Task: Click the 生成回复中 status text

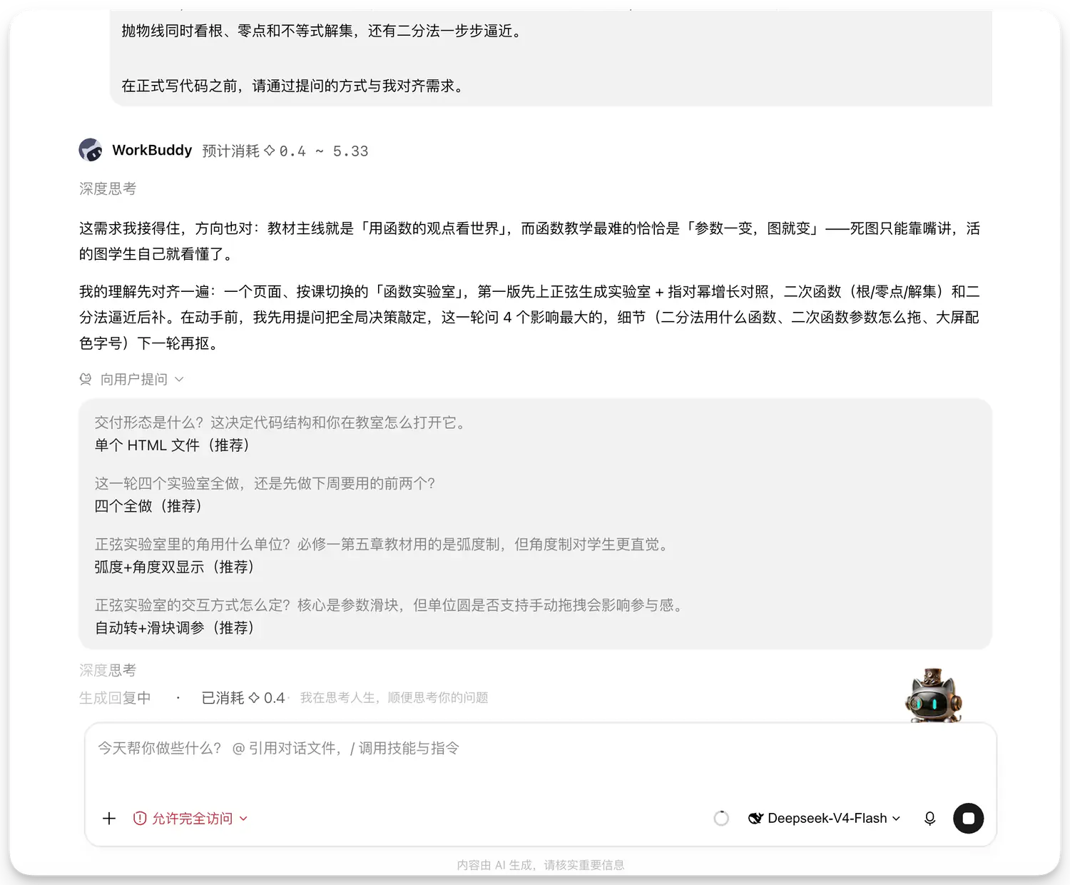Action: [x=115, y=698]
